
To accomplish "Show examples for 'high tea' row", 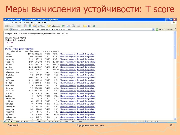I will click(67, 114).
